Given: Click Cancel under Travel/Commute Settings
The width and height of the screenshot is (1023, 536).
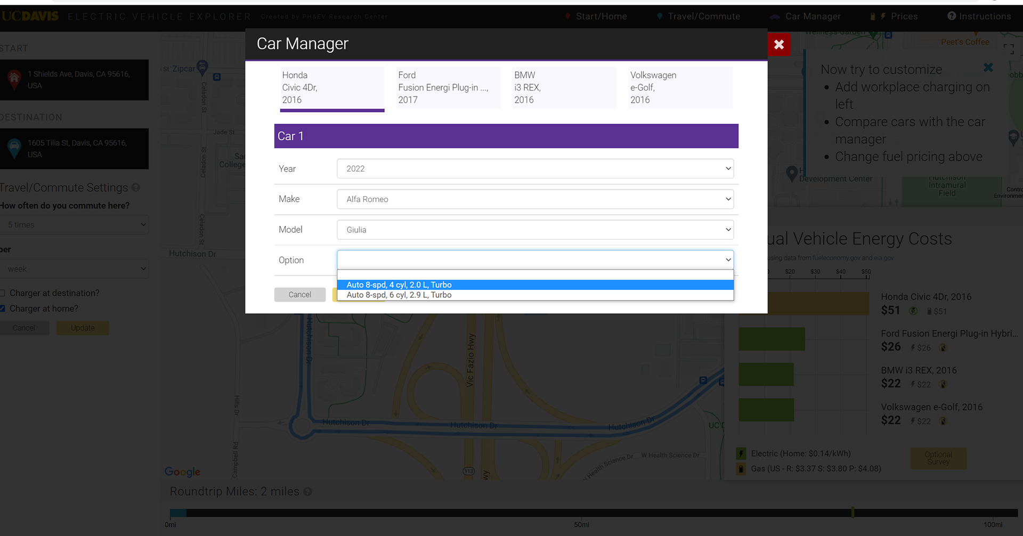Looking at the screenshot, I should [24, 328].
